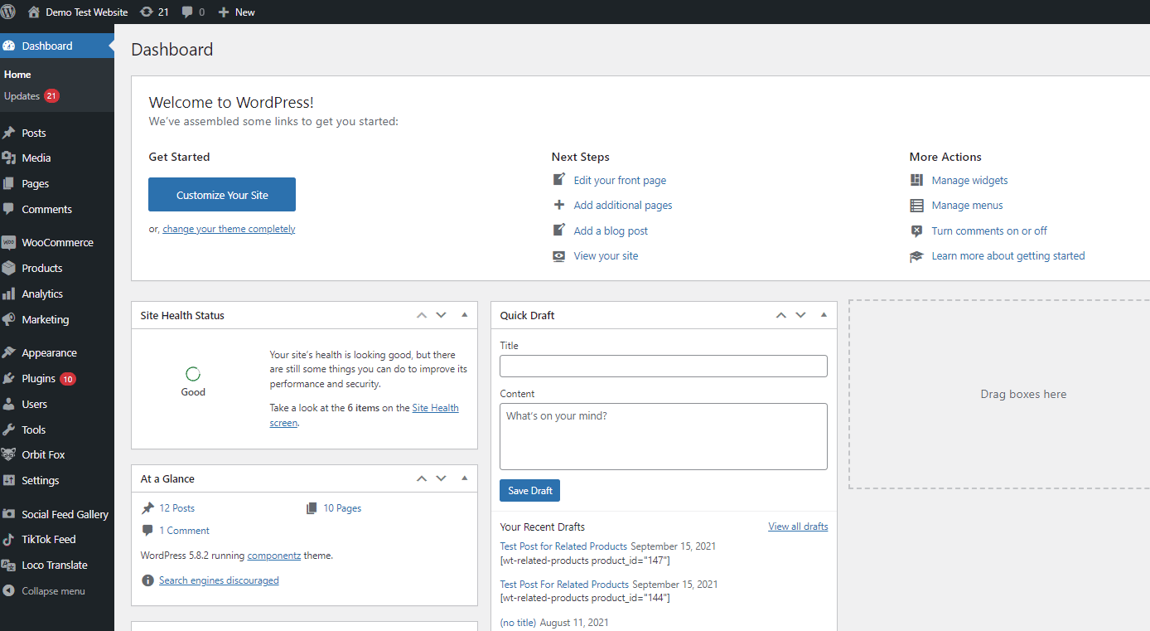
Task: Click the eye icon beside View your site
Action: (x=559, y=256)
